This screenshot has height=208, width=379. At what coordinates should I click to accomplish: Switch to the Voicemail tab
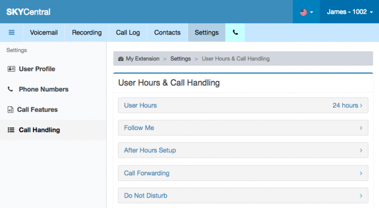click(44, 32)
